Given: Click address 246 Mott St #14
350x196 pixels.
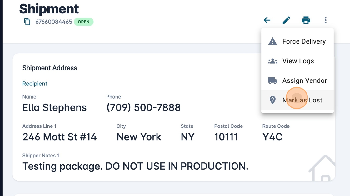Looking at the screenshot, I should point(60,137).
